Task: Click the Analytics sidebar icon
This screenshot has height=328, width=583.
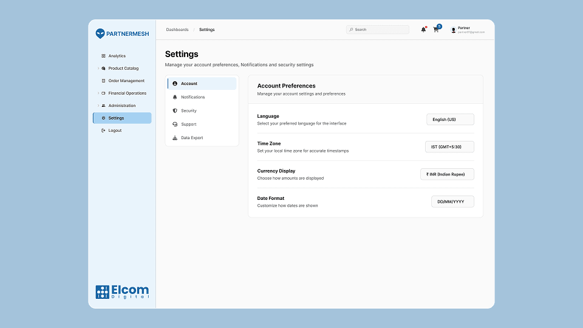Action: pos(103,56)
